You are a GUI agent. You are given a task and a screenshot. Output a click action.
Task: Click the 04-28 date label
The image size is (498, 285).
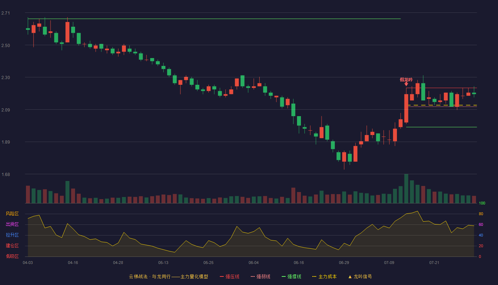(118, 263)
